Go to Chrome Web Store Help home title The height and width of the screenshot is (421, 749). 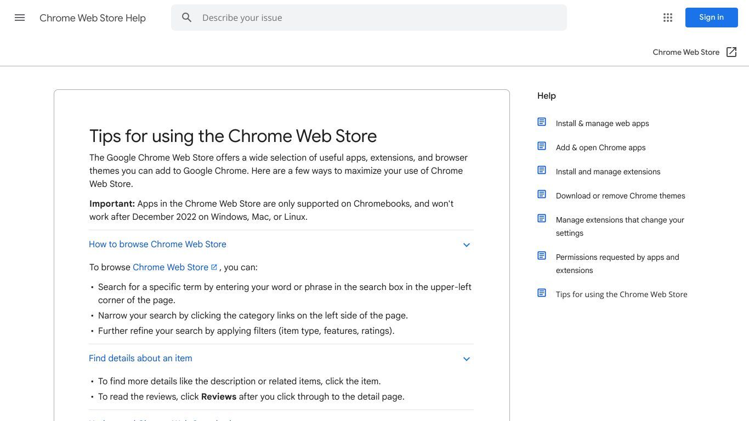point(93,18)
